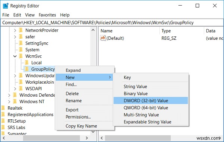The image size is (224, 142).
Task: Click the Windows NT folder icon
Action: (15, 101)
